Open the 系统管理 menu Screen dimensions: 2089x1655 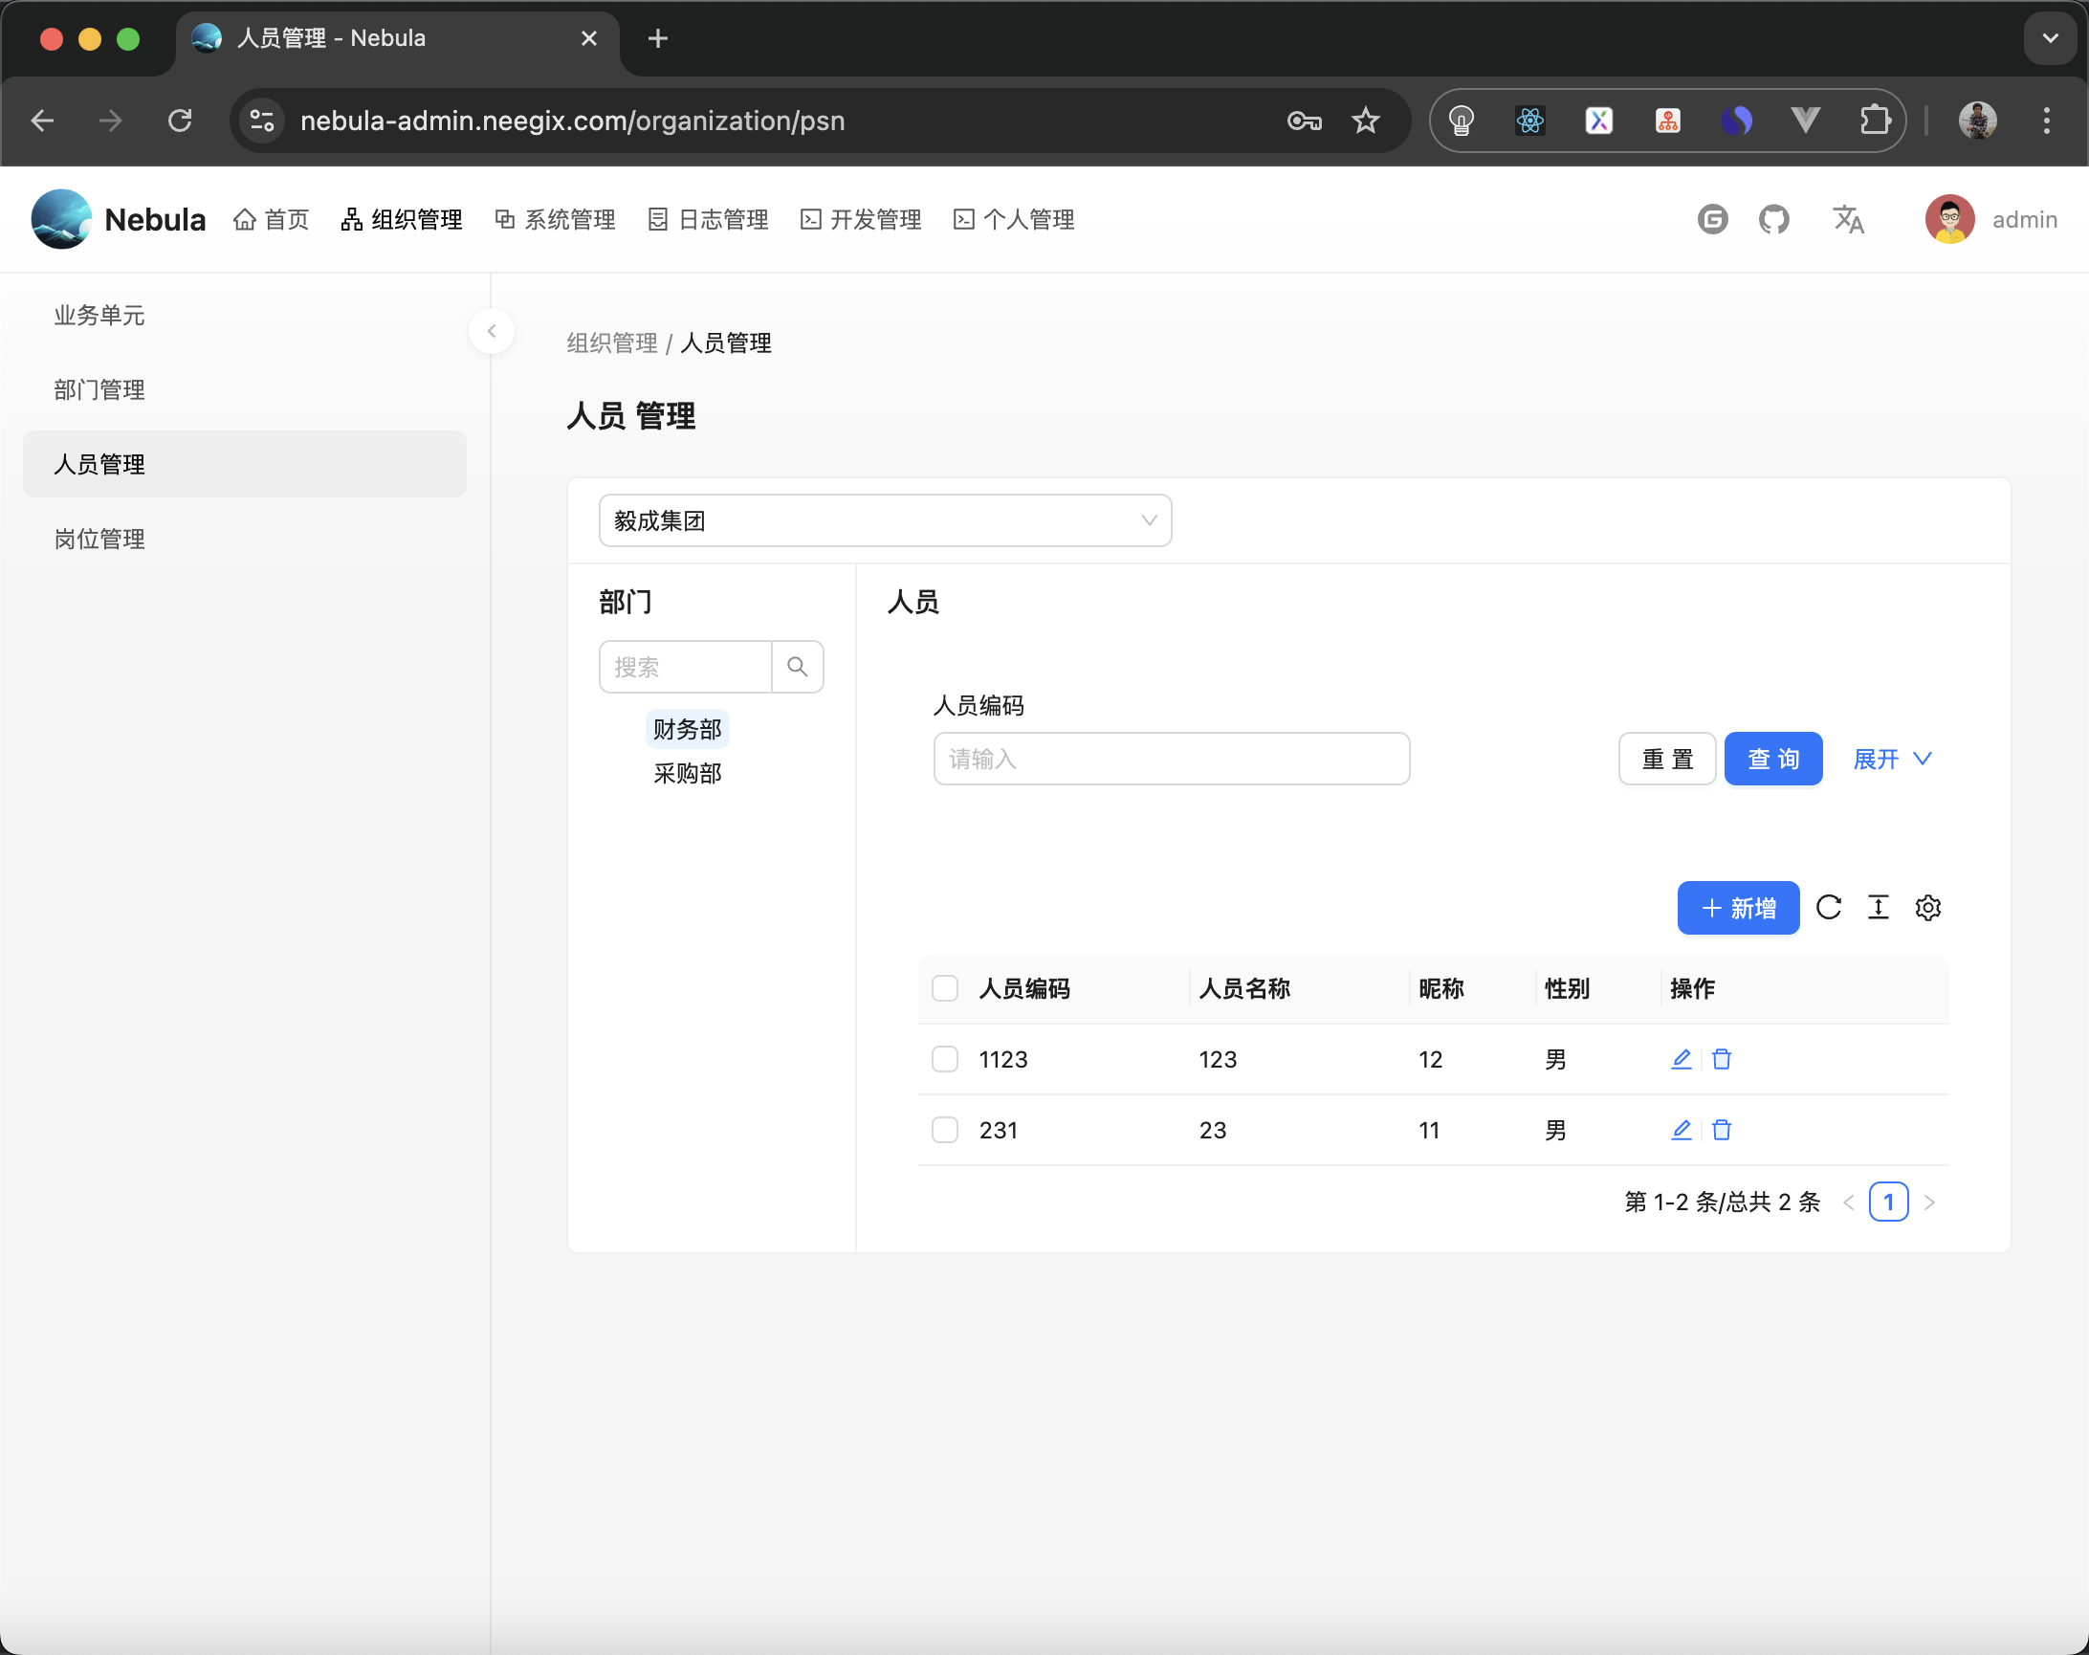pos(569,219)
